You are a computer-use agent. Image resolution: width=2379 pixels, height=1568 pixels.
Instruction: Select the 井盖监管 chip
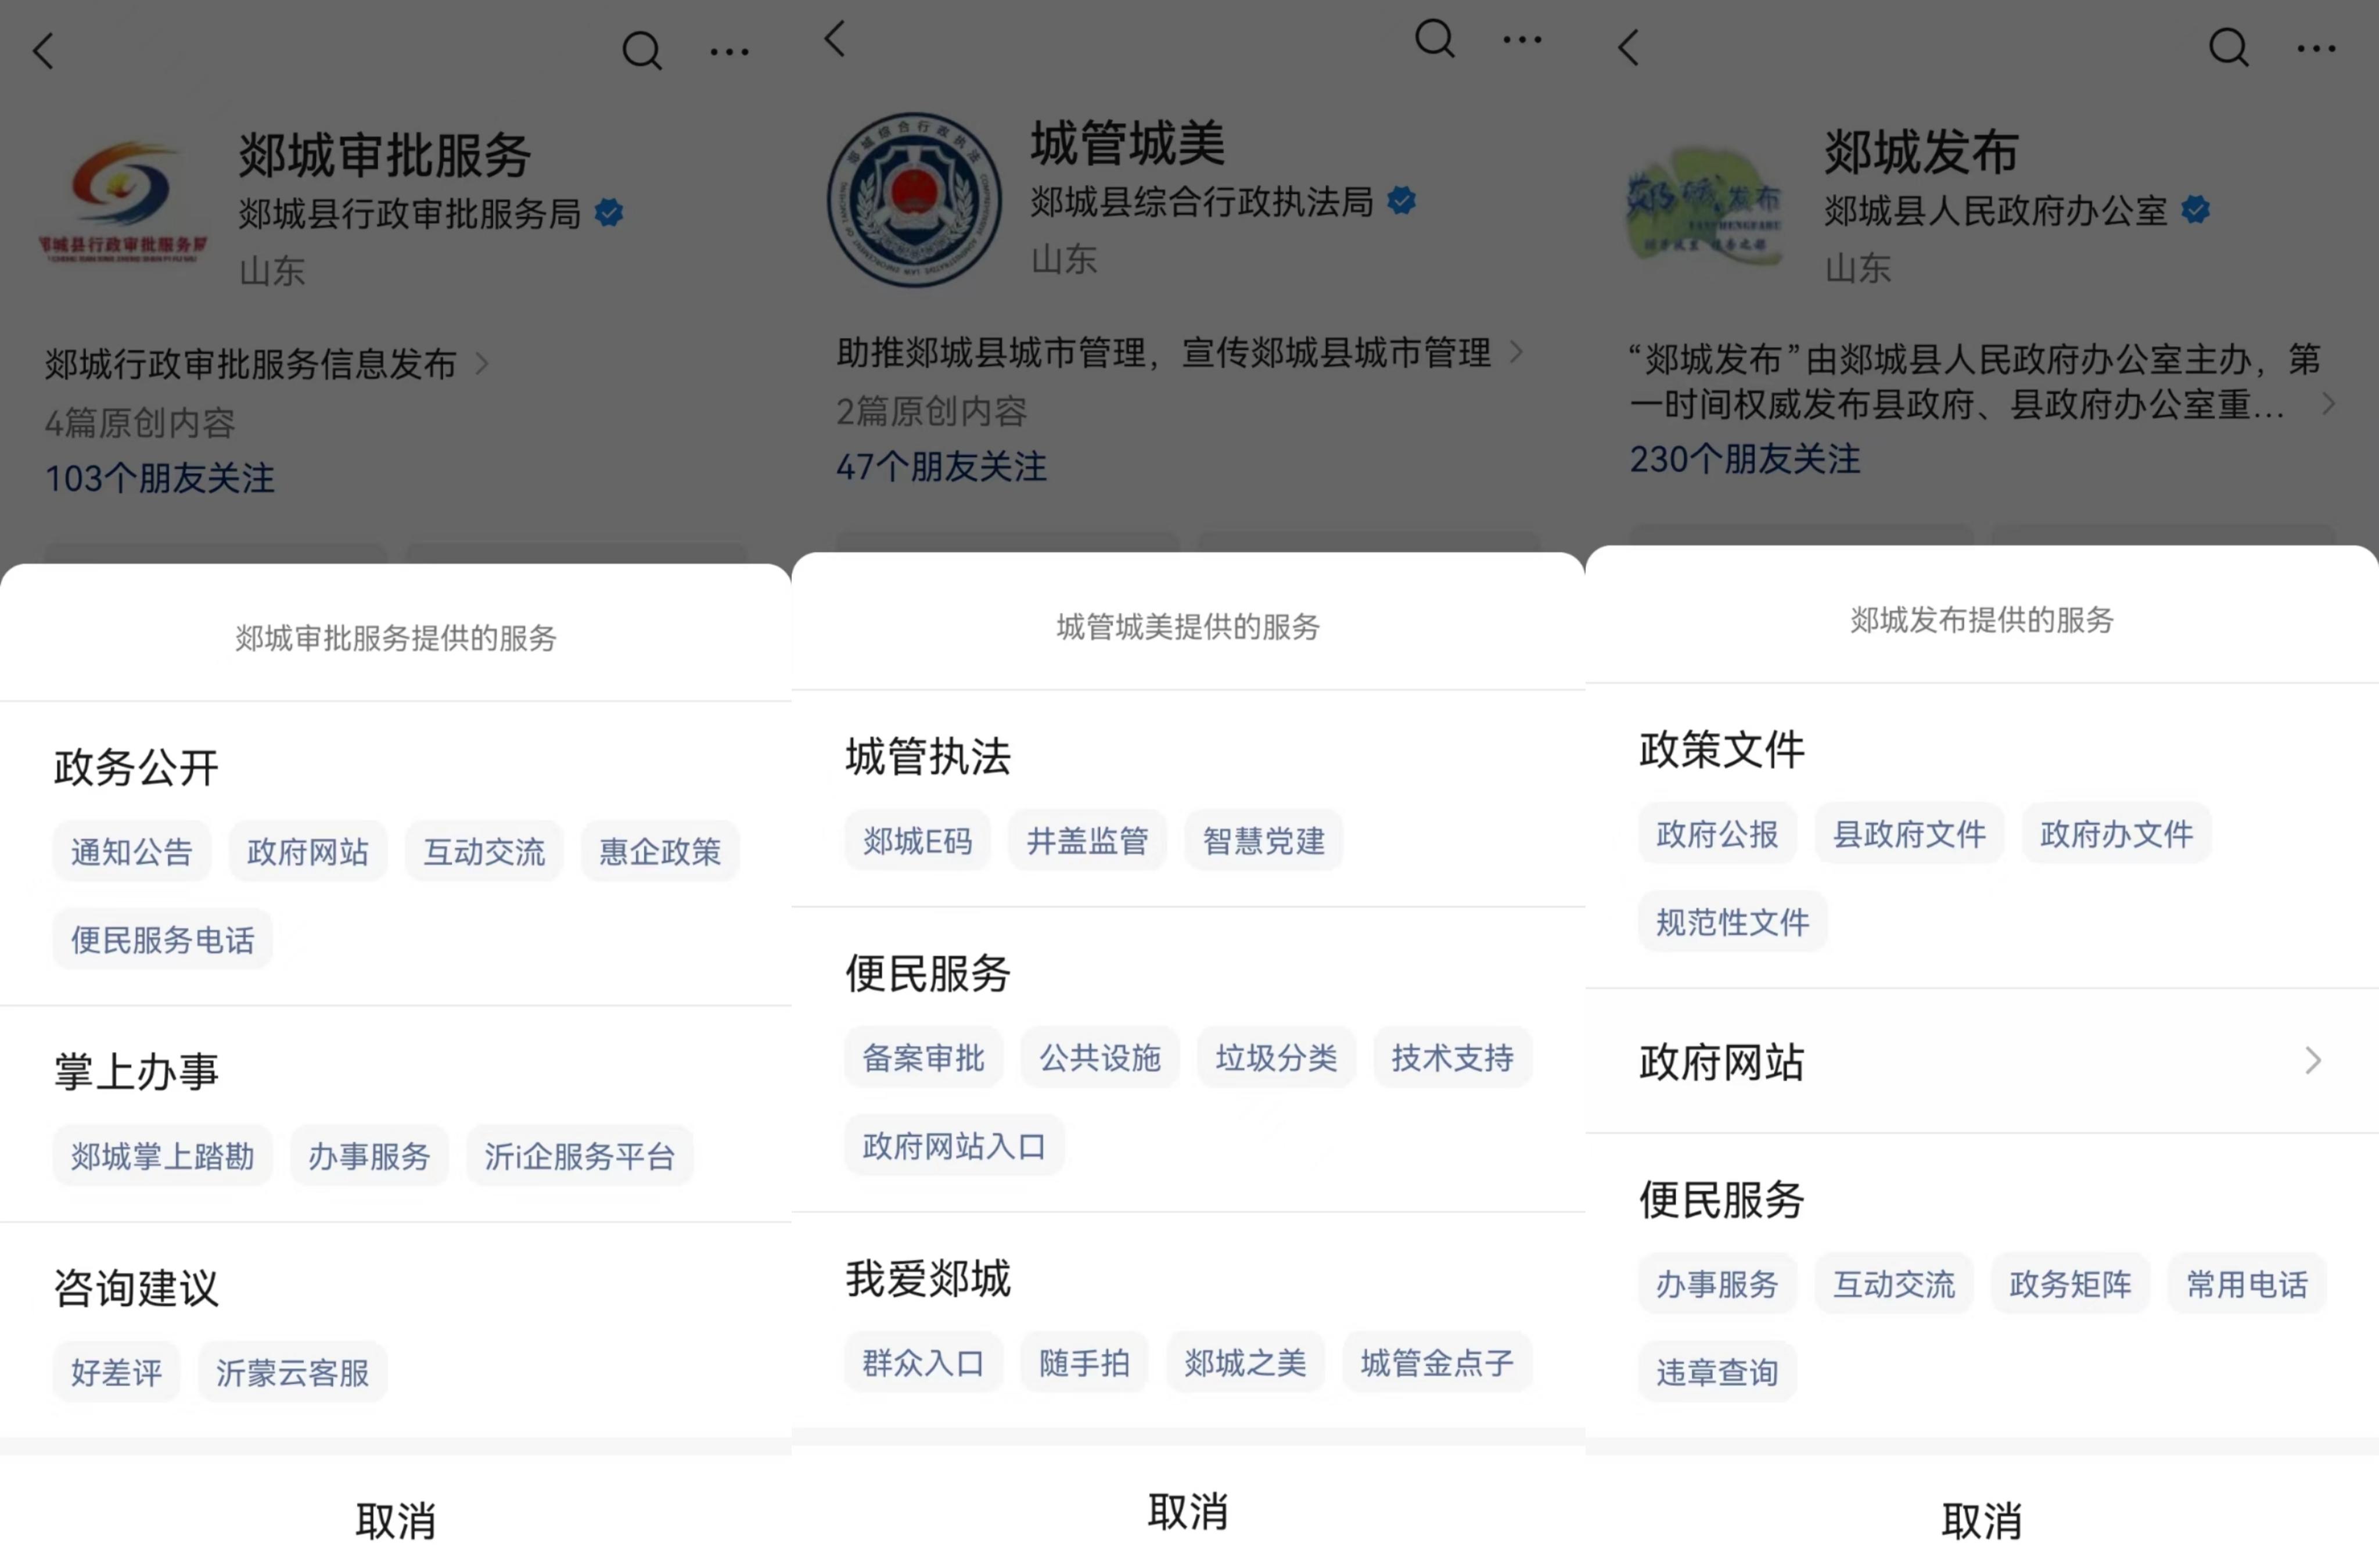(x=1087, y=841)
